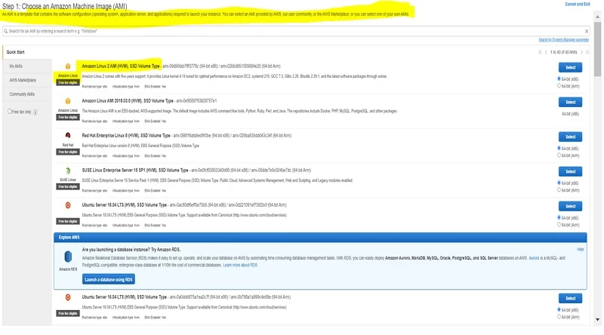This screenshot has height=335, width=604.
Task: Choose 64-bit (Arm) for Red Hat Enterprise Linux 8
Action: pyautogui.click(x=559, y=155)
